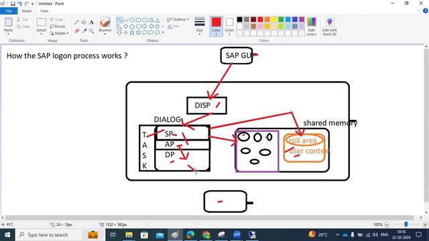Open the shape Fill dropdown
429x241 pixels.
click(174, 26)
